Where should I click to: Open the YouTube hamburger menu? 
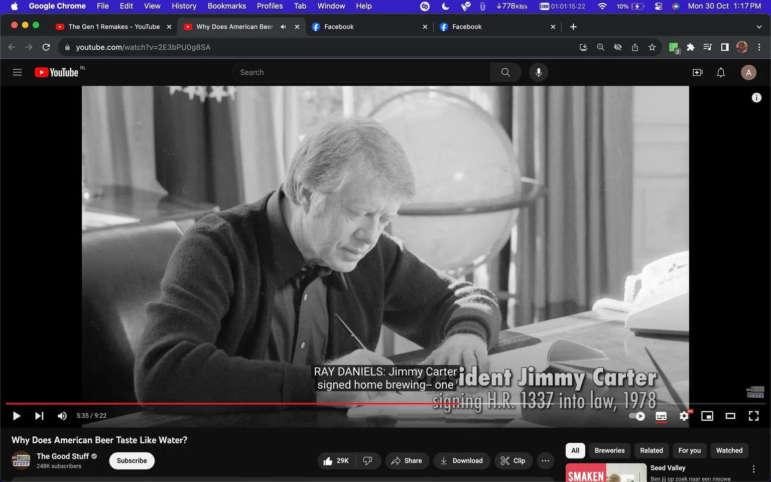(17, 72)
